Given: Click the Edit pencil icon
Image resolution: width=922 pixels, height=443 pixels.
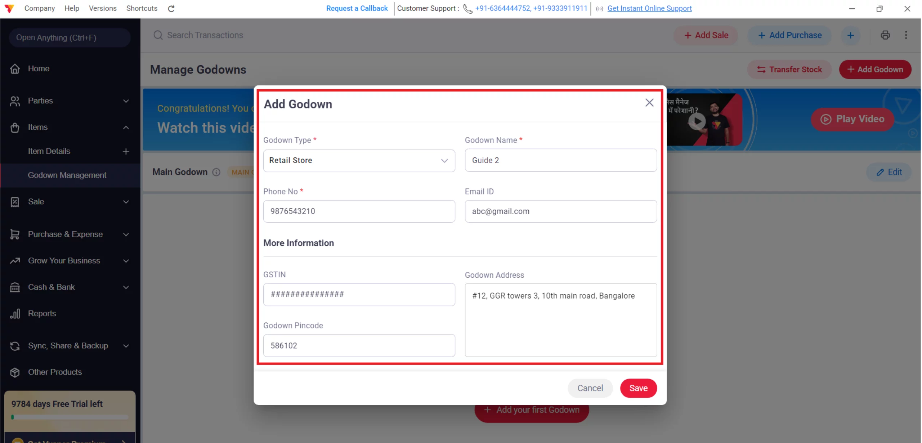Looking at the screenshot, I should pos(881,172).
